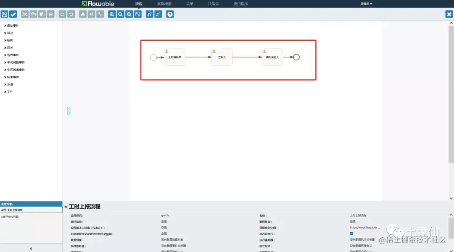This screenshot has height=252, width=454.
Task: Click the canvas vertical scrollbar down arrow
Action: pyautogui.click(x=451, y=198)
